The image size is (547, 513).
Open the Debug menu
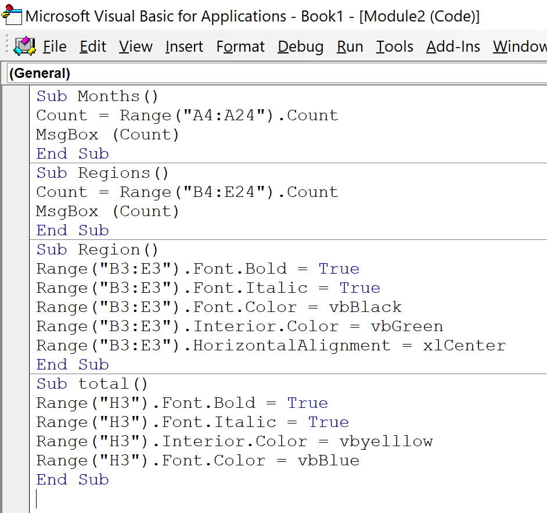coord(300,46)
